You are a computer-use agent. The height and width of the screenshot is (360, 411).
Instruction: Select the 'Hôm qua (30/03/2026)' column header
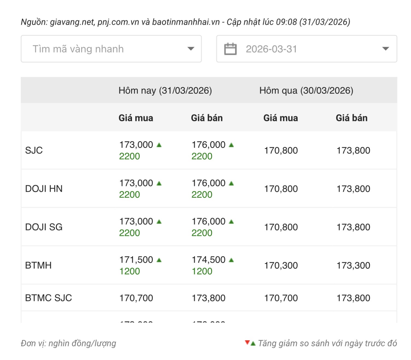(306, 90)
